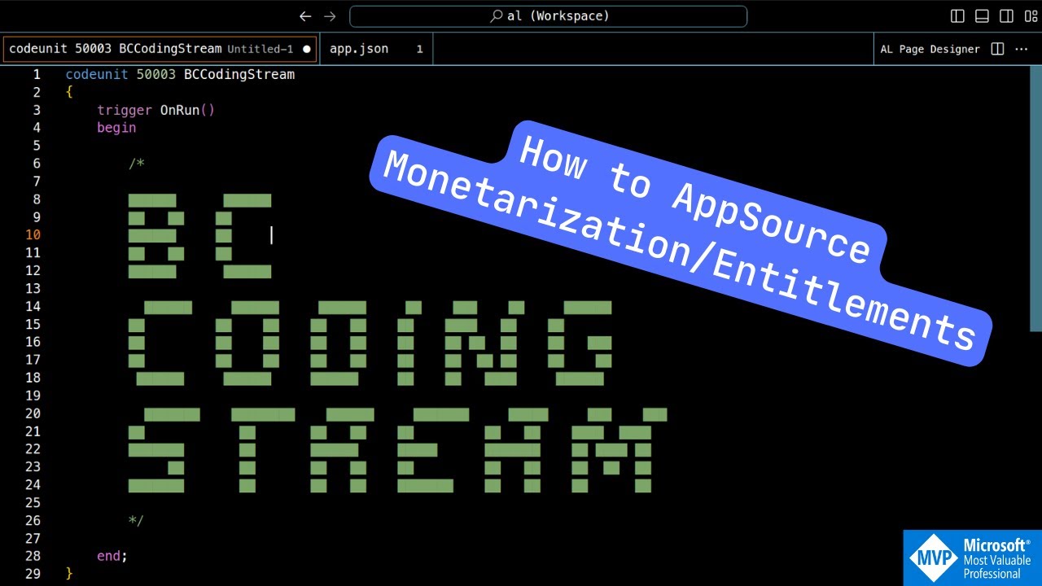Click the vertical scrollbar slider in the editor

click(x=1035, y=199)
